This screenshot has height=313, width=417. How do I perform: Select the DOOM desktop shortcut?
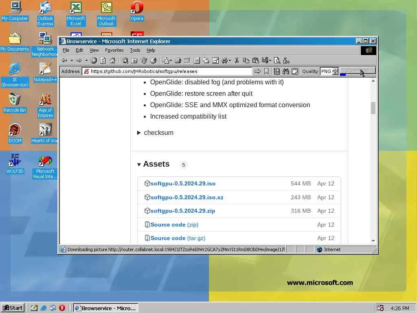coord(15,134)
